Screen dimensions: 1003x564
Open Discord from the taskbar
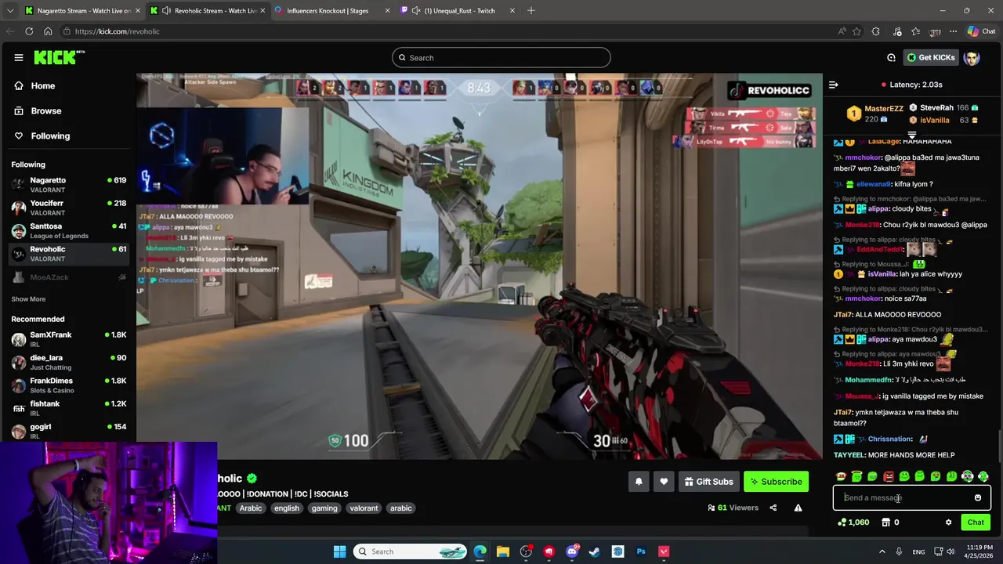572,551
